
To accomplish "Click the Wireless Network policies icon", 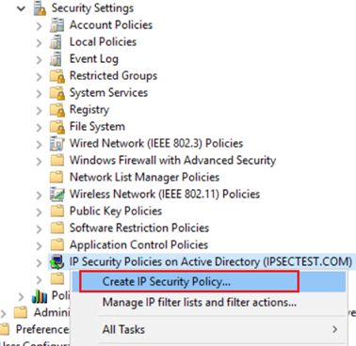I will click(x=57, y=195).
